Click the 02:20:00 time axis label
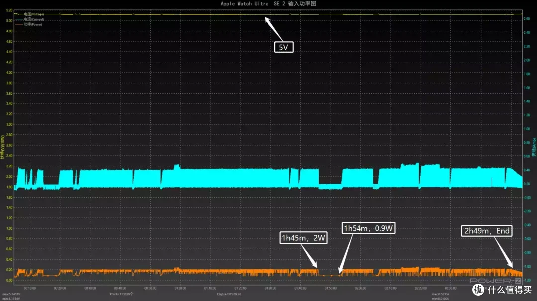The width and height of the screenshot is (537, 301). coord(421,288)
